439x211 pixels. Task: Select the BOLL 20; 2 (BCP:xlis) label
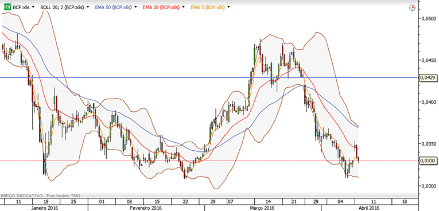[x=62, y=7]
